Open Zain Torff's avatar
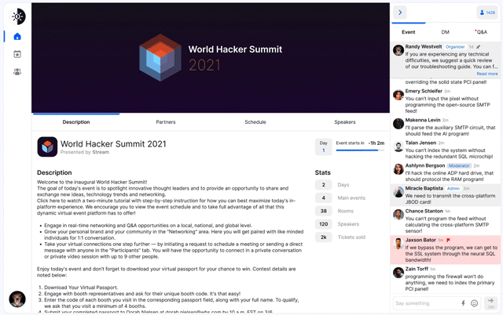Screen dimensions: 503x315 coord(398,273)
